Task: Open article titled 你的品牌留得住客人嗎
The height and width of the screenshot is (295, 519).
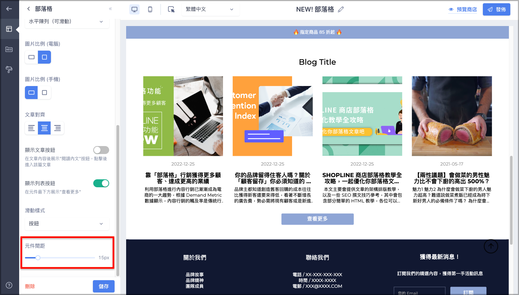Action: pyautogui.click(x=273, y=178)
